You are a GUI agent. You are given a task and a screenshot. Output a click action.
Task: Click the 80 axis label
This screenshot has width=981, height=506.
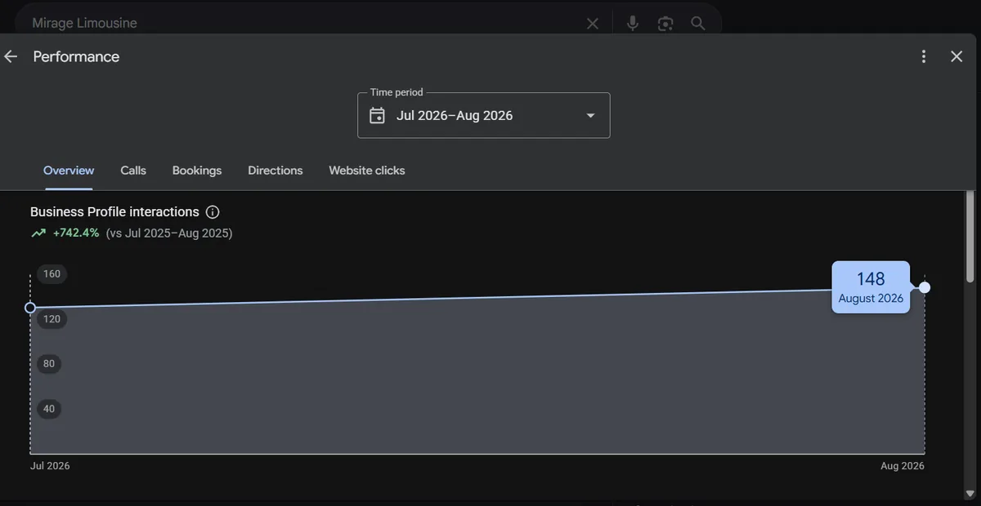click(49, 364)
